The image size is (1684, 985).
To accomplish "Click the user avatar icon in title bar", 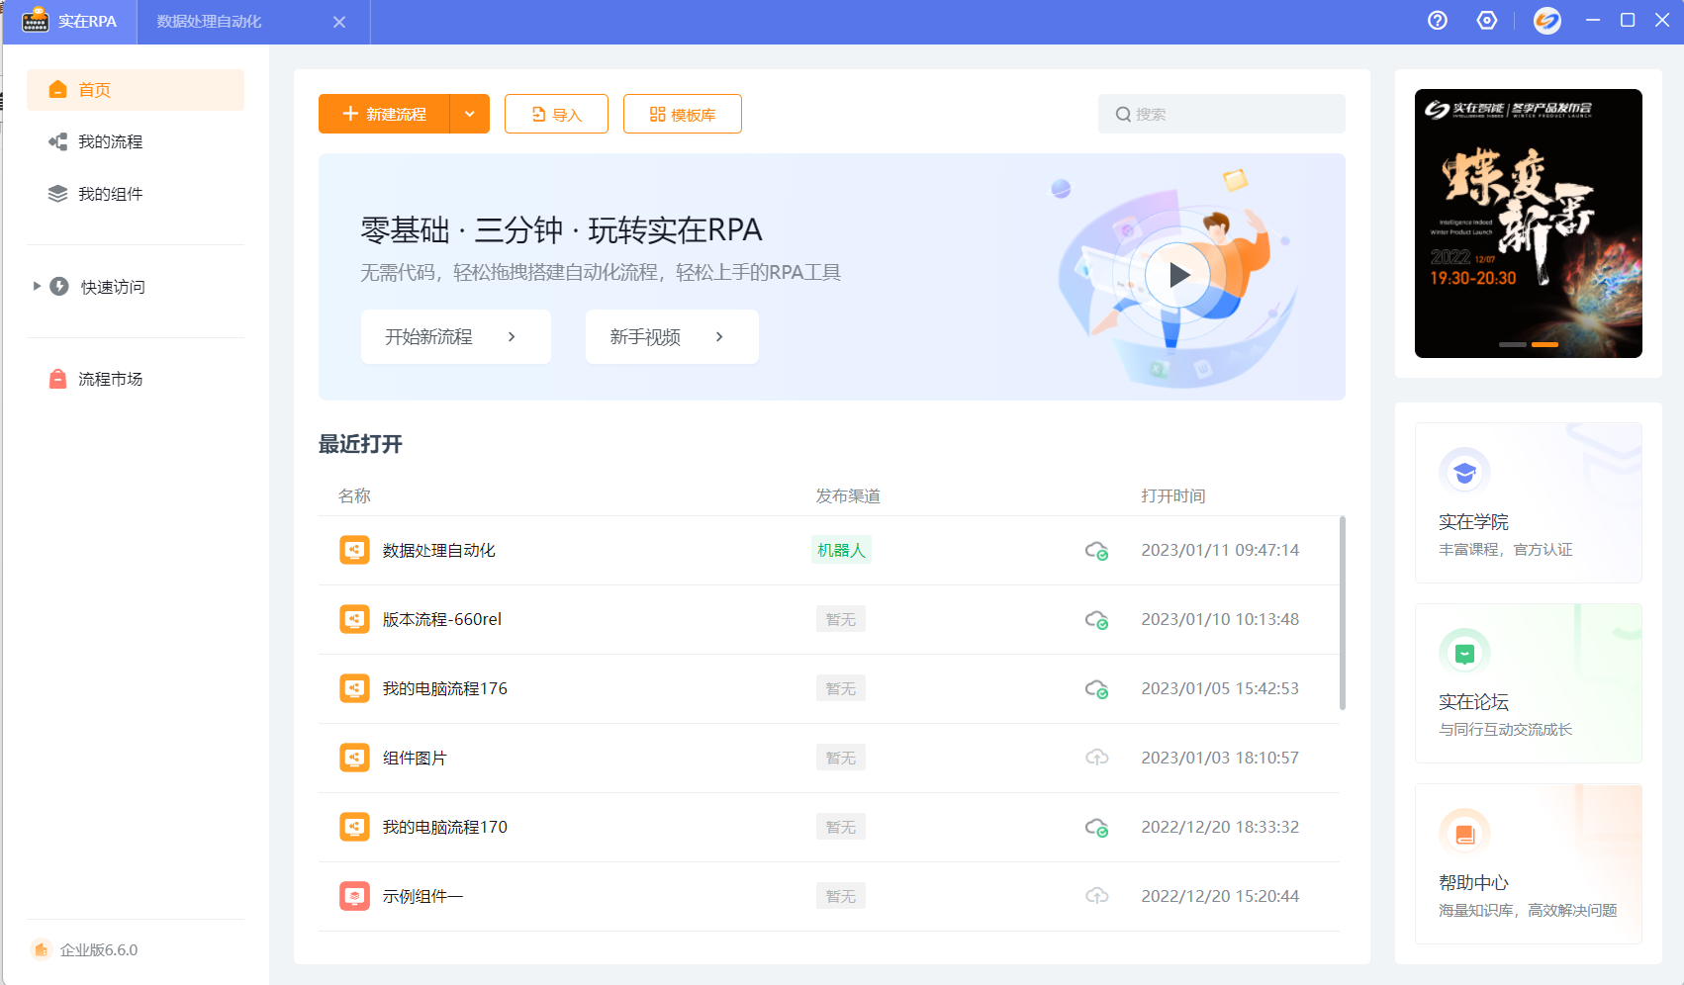I will pos(1546,21).
